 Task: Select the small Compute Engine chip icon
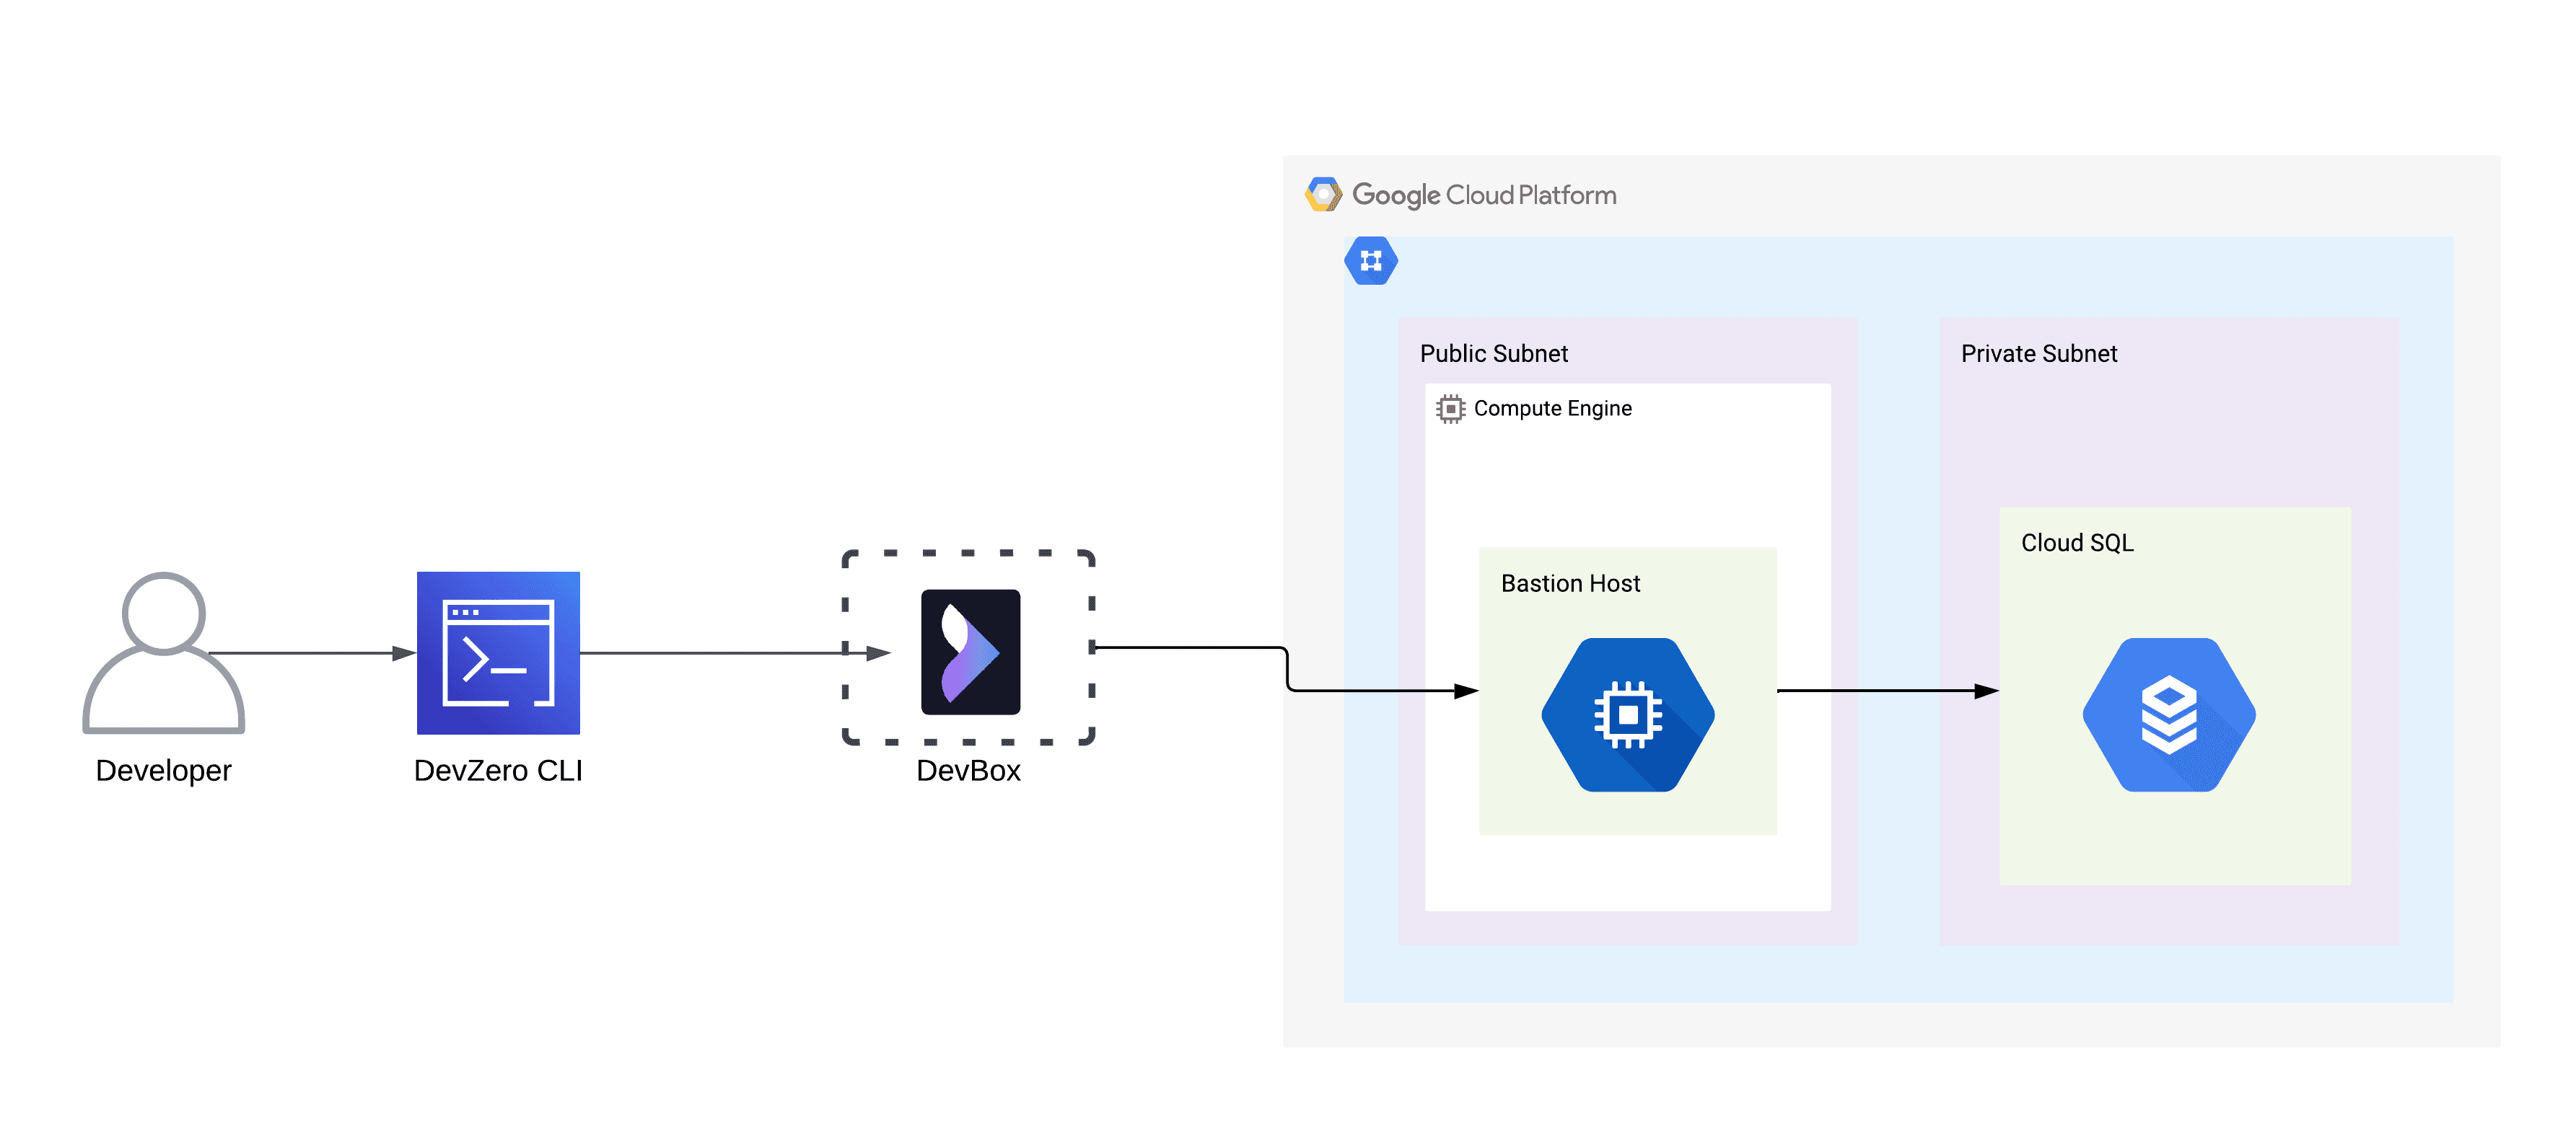(1450, 409)
